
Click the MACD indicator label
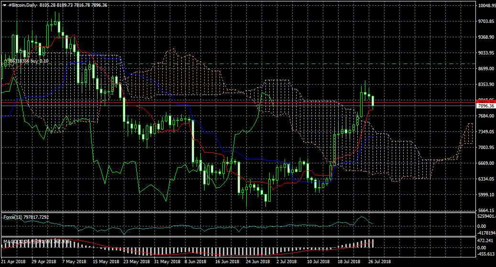pyautogui.click(x=11, y=242)
